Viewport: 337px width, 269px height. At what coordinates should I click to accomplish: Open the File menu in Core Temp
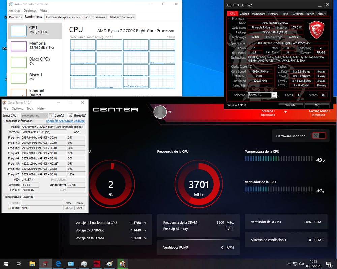(6, 109)
